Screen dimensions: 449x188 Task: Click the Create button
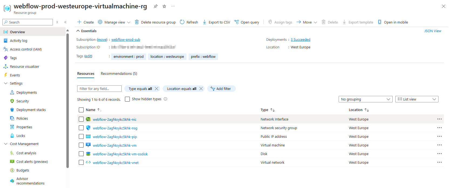pos(86,22)
